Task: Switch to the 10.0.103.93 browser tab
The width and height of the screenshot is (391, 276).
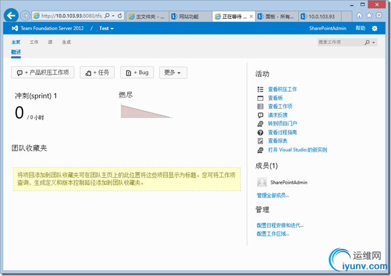Action: (320, 16)
